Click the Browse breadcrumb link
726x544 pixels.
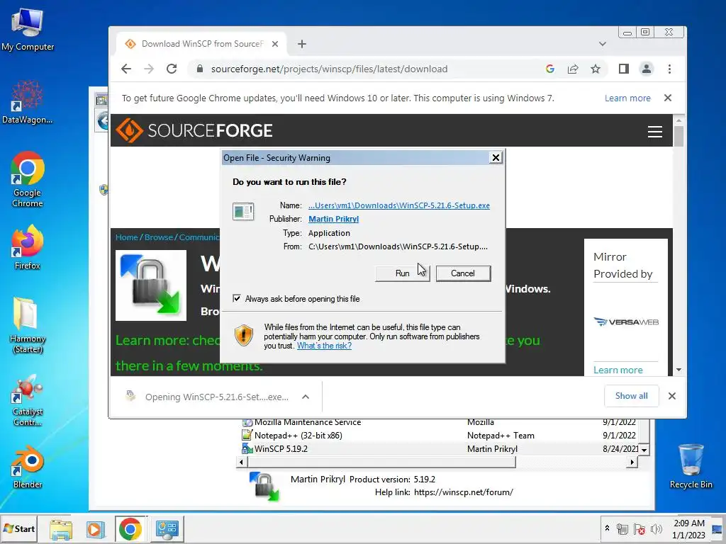[158, 237]
